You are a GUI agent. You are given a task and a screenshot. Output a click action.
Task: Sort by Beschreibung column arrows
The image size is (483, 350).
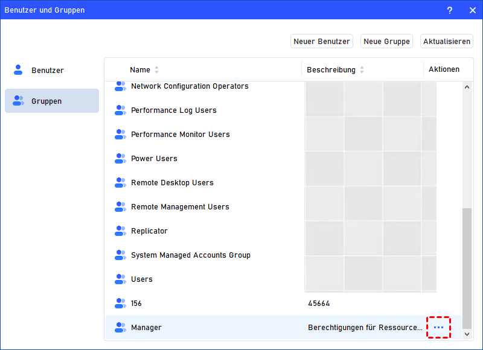362,70
